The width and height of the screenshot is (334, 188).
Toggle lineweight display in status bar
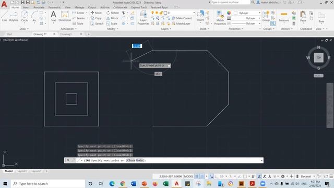(x=253, y=177)
